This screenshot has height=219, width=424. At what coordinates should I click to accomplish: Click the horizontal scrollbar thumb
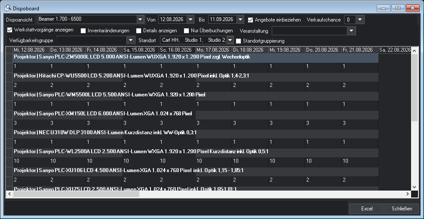pos(76,194)
